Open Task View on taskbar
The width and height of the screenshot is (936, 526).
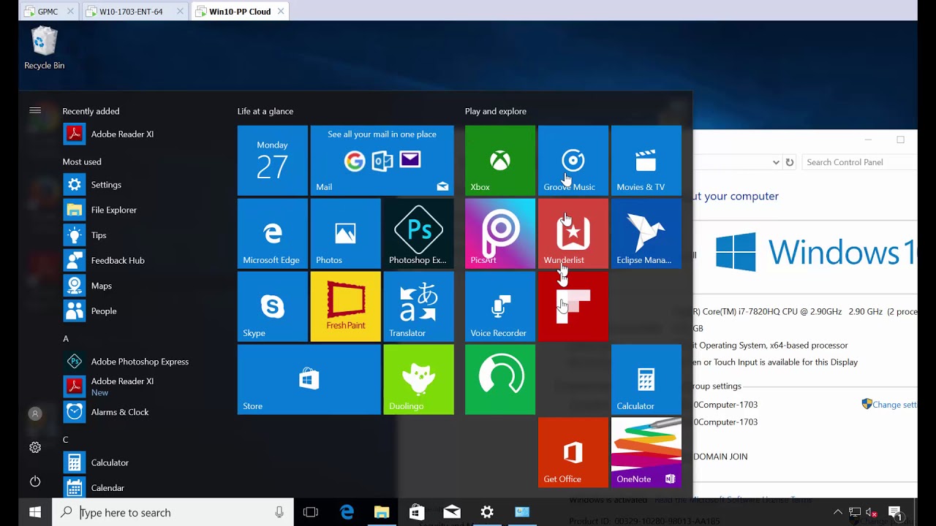pyautogui.click(x=311, y=512)
